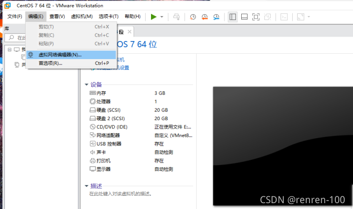Click the 3 GB memory value
This screenshot has height=209, width=353.
(x=160, y=93)
